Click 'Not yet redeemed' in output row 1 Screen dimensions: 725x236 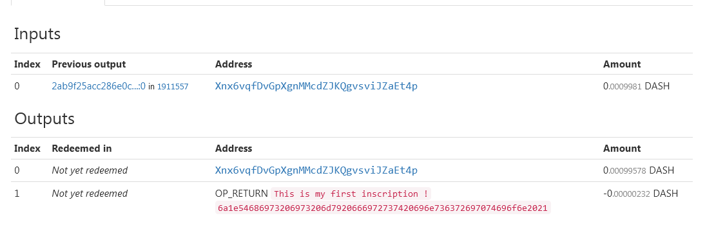90,194
